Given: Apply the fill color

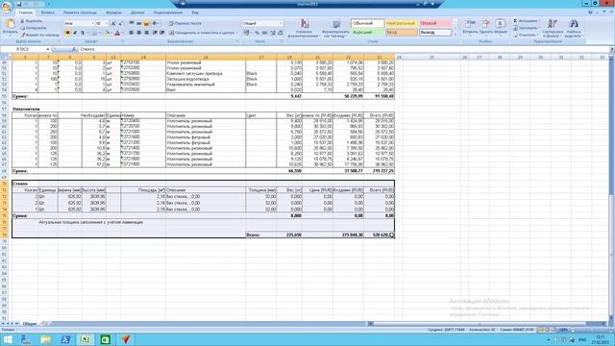Looking at the screenshot, I should tap(106, 33).
